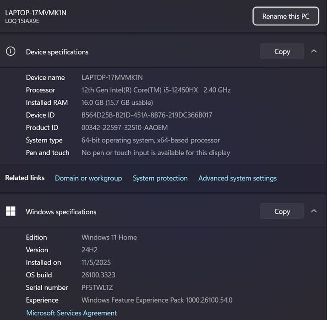Copy the Windows specifications

tap(282, 212)
